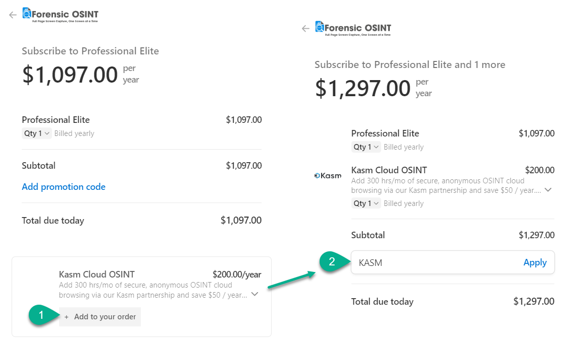Click the Forensic OSINT logo on left page
Screen dimensions: 571x346
coord(61,15)
